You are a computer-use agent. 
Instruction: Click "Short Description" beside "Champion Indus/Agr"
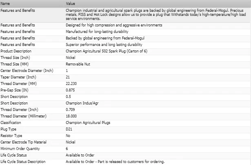[x=14, y=103]
